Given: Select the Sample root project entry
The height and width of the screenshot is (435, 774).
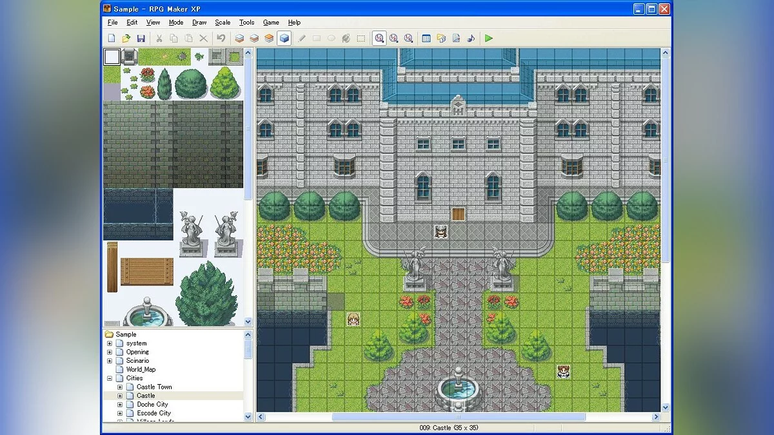Looking at the screenshot, I should tap(126, 334).
